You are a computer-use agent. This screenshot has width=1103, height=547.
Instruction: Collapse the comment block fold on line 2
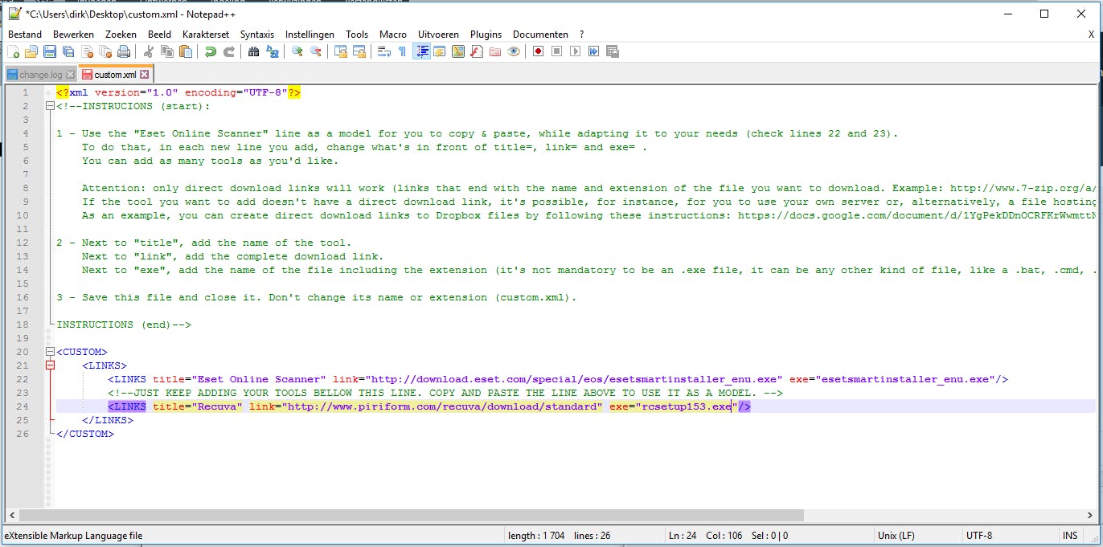[x=50, y=106]
